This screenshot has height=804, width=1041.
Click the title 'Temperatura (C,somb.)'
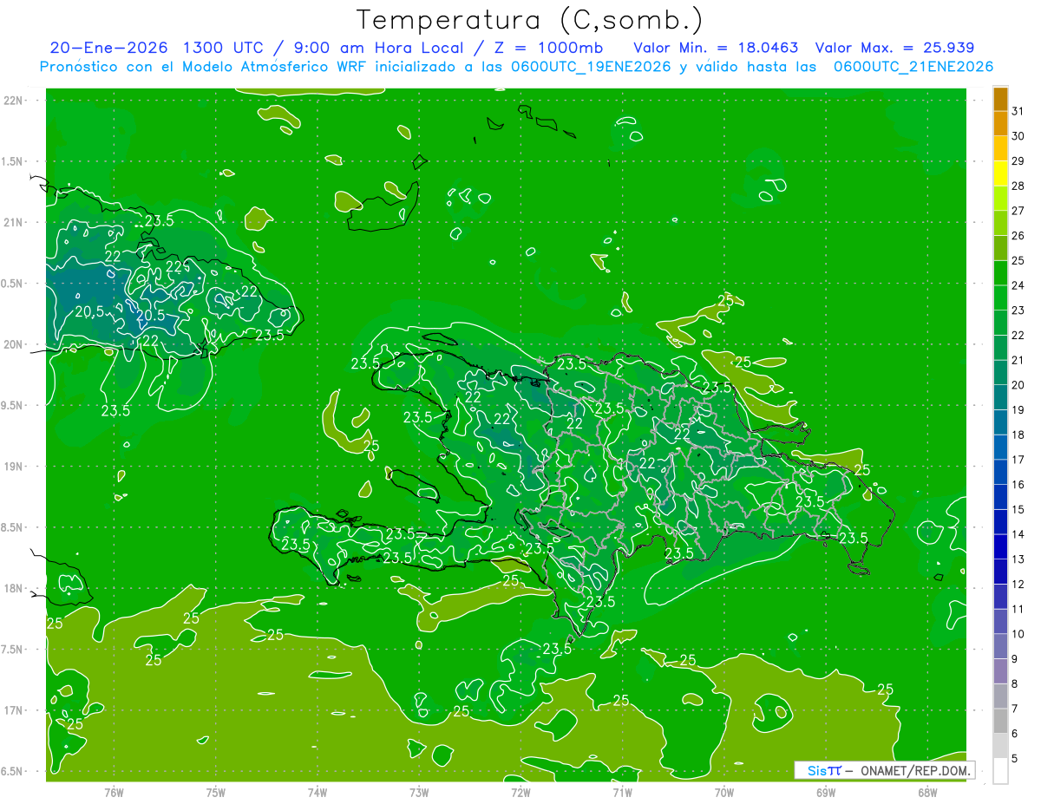(530, 20)
